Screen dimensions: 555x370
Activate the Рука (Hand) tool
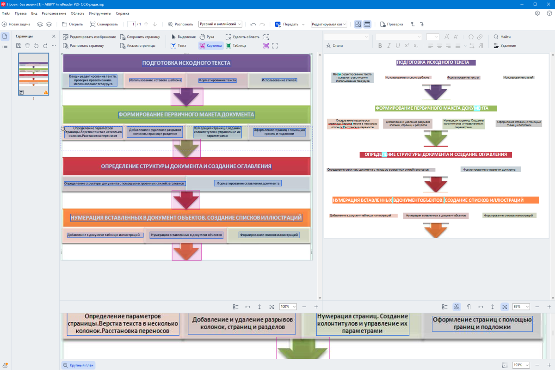point(207,37)
